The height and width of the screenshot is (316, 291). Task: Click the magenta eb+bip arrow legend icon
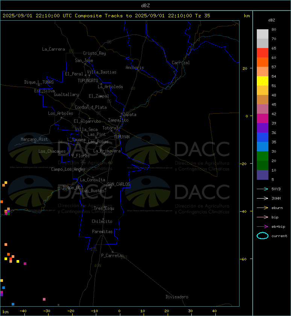262,227
